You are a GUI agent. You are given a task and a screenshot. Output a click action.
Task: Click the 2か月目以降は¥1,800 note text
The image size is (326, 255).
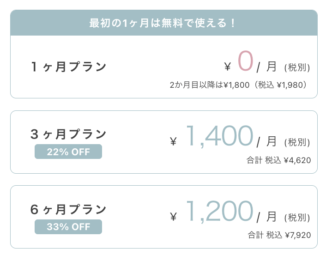239,85
